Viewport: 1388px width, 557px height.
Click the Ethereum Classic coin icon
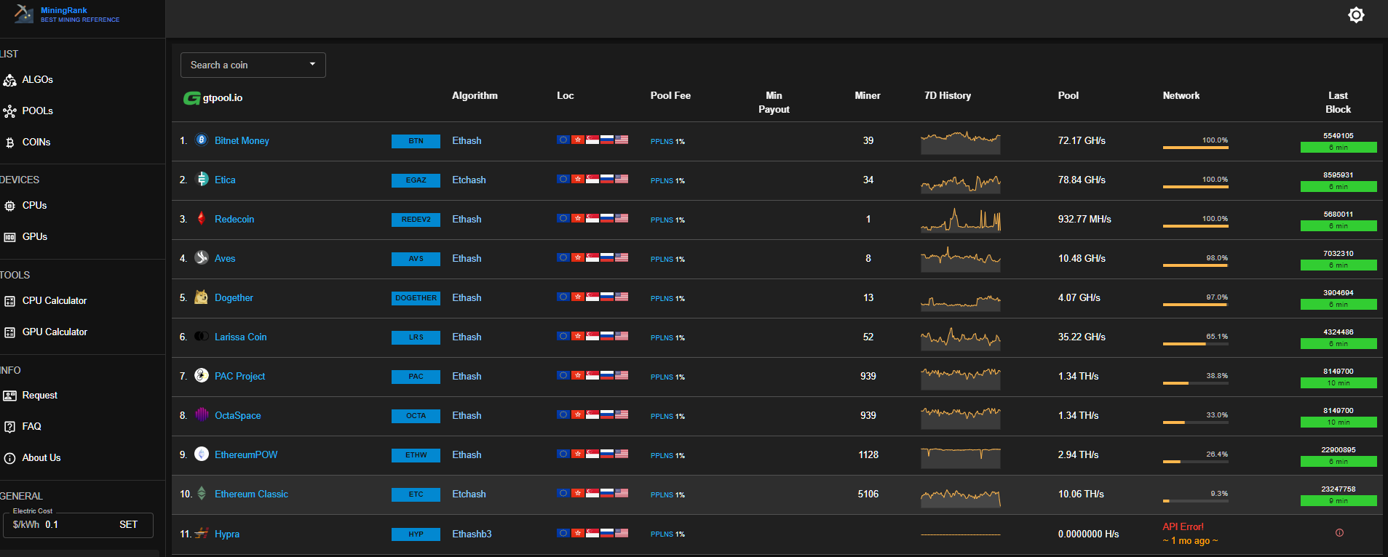click(x=202, y=494)
